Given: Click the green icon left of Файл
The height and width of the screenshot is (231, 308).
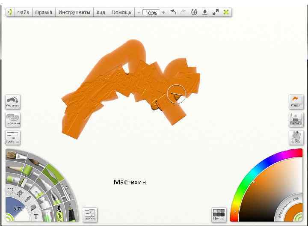Looking at the screenshot, I should click(x=9, y=12).
